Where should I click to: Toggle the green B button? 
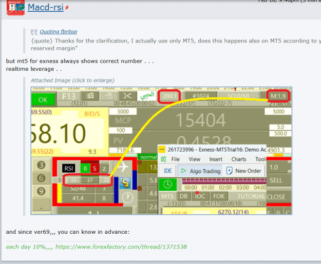85,168
